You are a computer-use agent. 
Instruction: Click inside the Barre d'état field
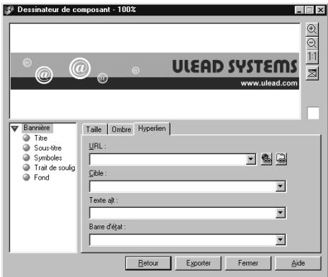pos(182,240)
